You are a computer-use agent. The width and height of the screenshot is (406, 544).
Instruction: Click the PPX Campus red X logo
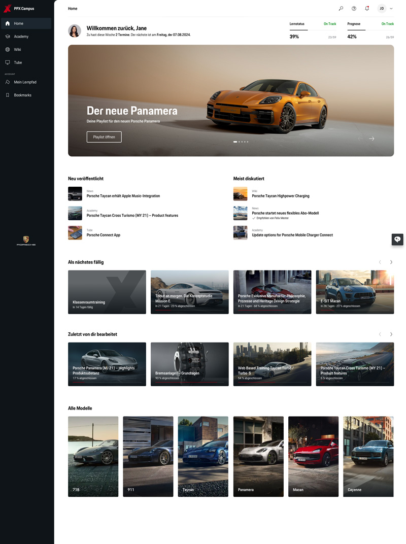7,9
